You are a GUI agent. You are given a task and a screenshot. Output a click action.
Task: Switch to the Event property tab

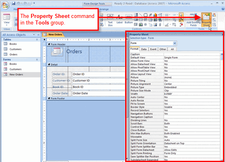(153, 49)
